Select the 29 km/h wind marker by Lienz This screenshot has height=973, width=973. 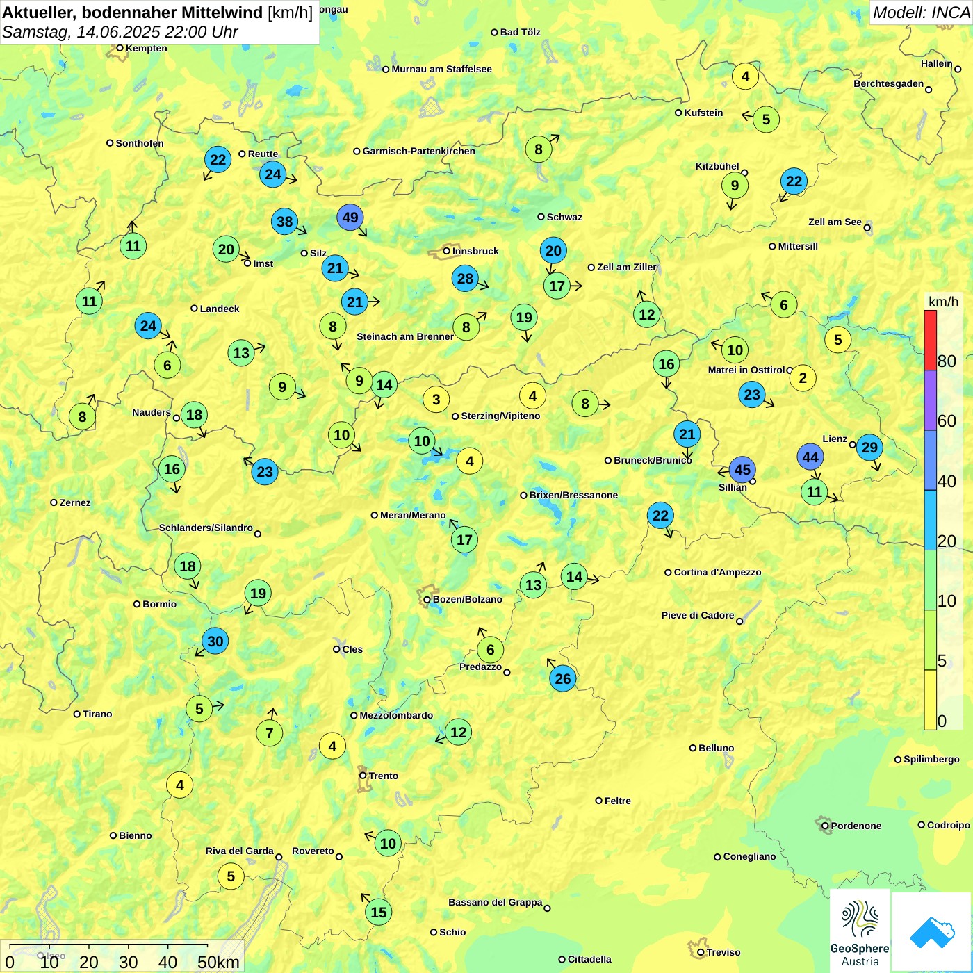coord(869,448)
